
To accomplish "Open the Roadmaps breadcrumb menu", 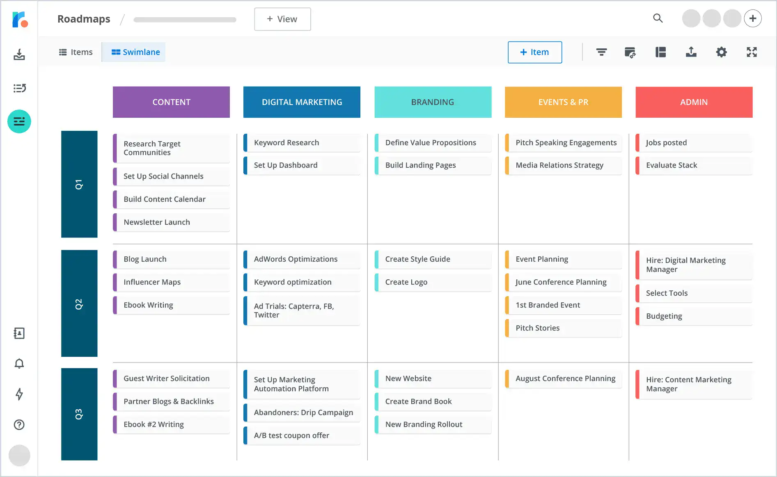I will (84, 18).
